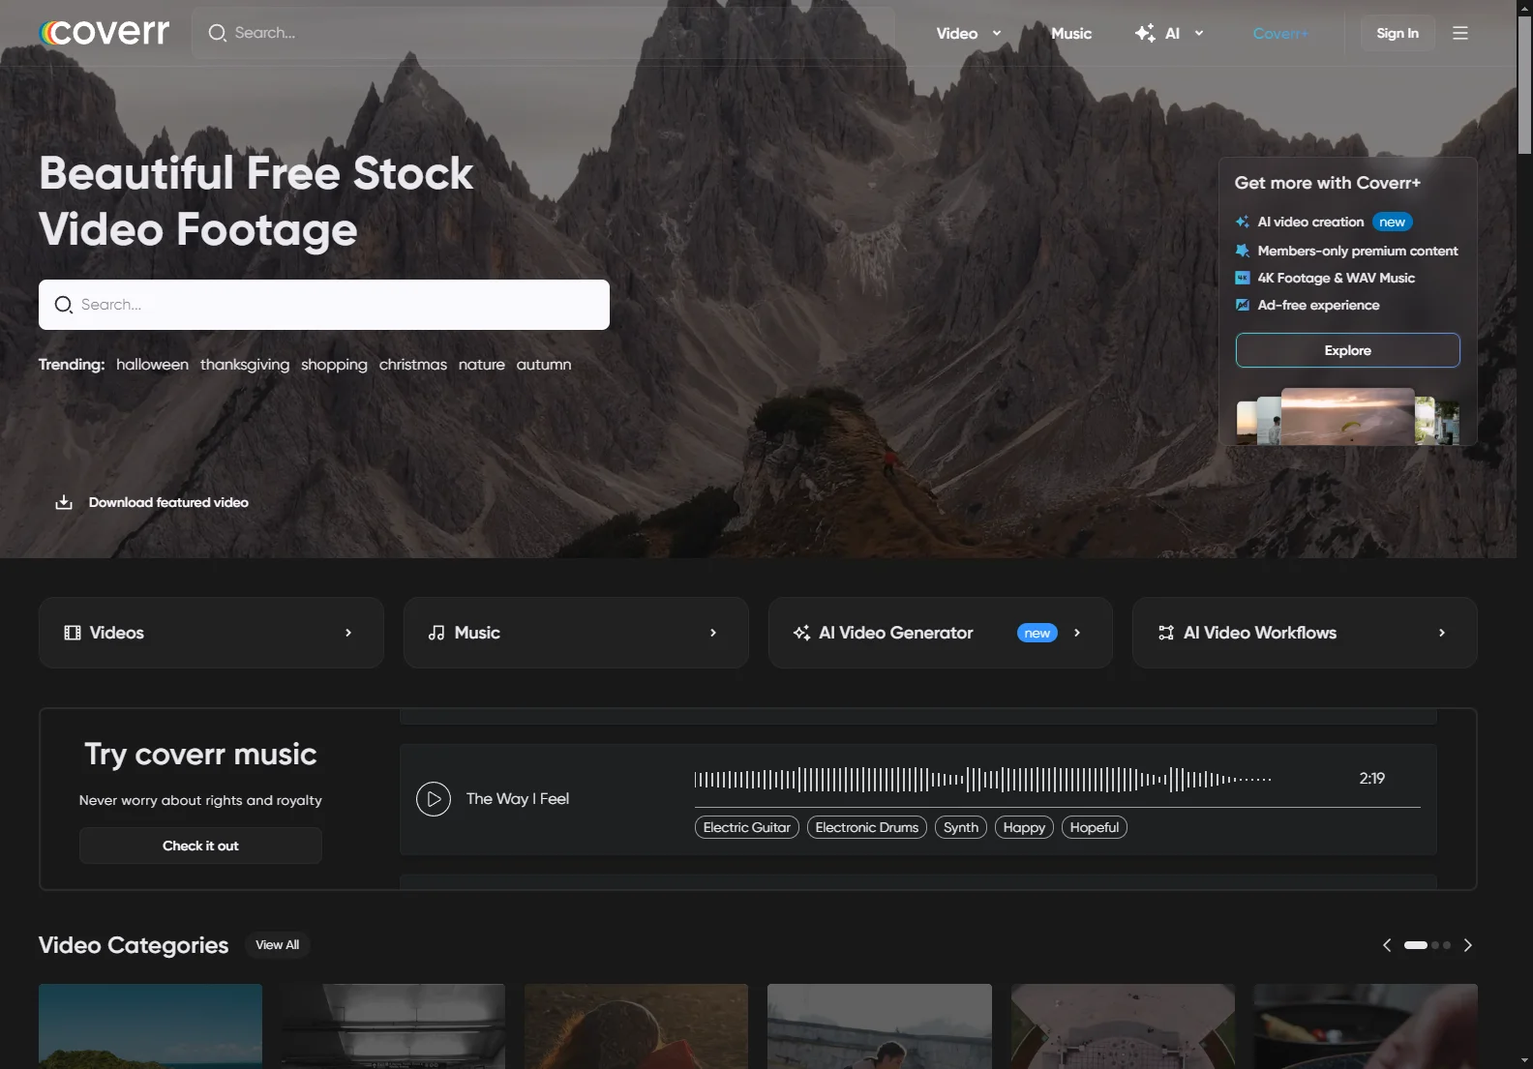Open the hamburger menu icon
This screenshot has height=1069, width=1533.
[x=1460, y=33]
